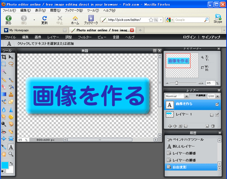Select the rectangular Marquee tool
227x179 pixels.
4,64
